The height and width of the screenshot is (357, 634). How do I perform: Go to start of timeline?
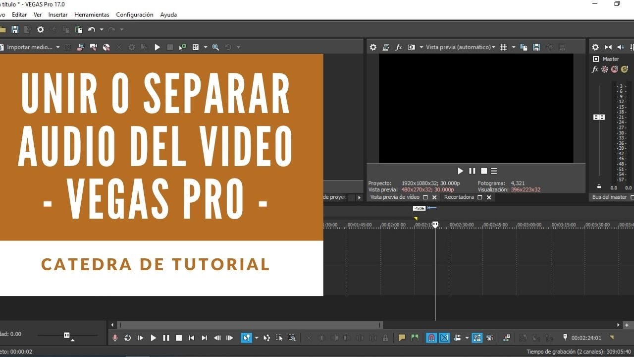tap(192, 338)
